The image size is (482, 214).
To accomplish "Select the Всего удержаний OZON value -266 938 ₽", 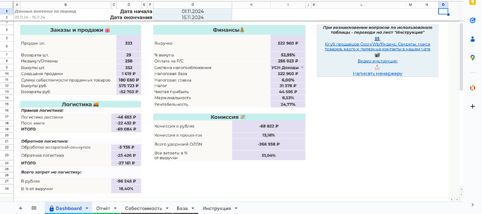I will click(x=269, y=144).
